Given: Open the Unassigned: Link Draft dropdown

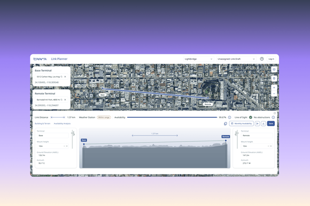Looking at the screenshot, I should [x=236, y=59].
